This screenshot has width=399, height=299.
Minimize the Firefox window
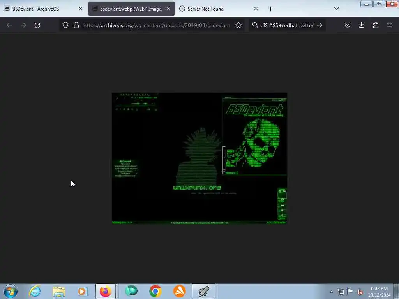pos(366,4)
